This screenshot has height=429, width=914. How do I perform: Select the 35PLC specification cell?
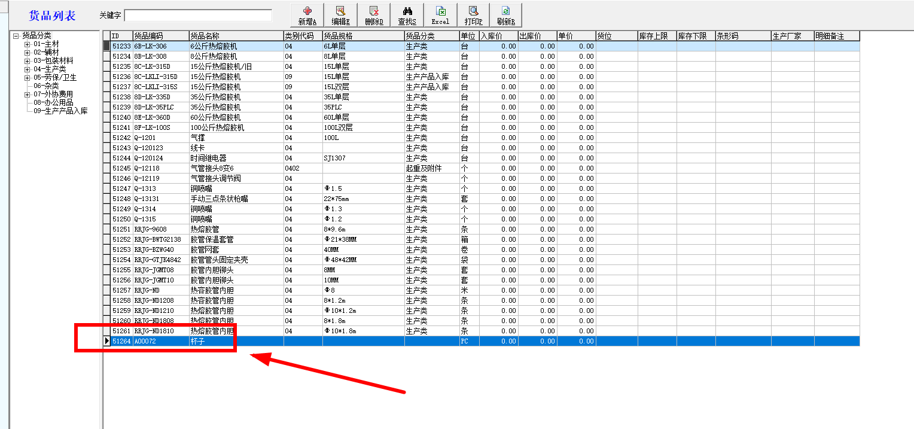coord(363,107)
